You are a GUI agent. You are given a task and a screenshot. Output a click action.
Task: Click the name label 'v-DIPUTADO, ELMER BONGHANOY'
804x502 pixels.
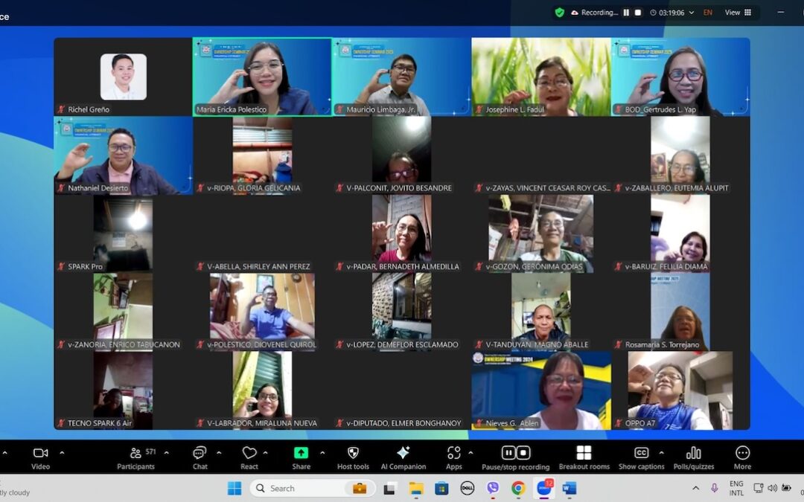coord(403,423)
